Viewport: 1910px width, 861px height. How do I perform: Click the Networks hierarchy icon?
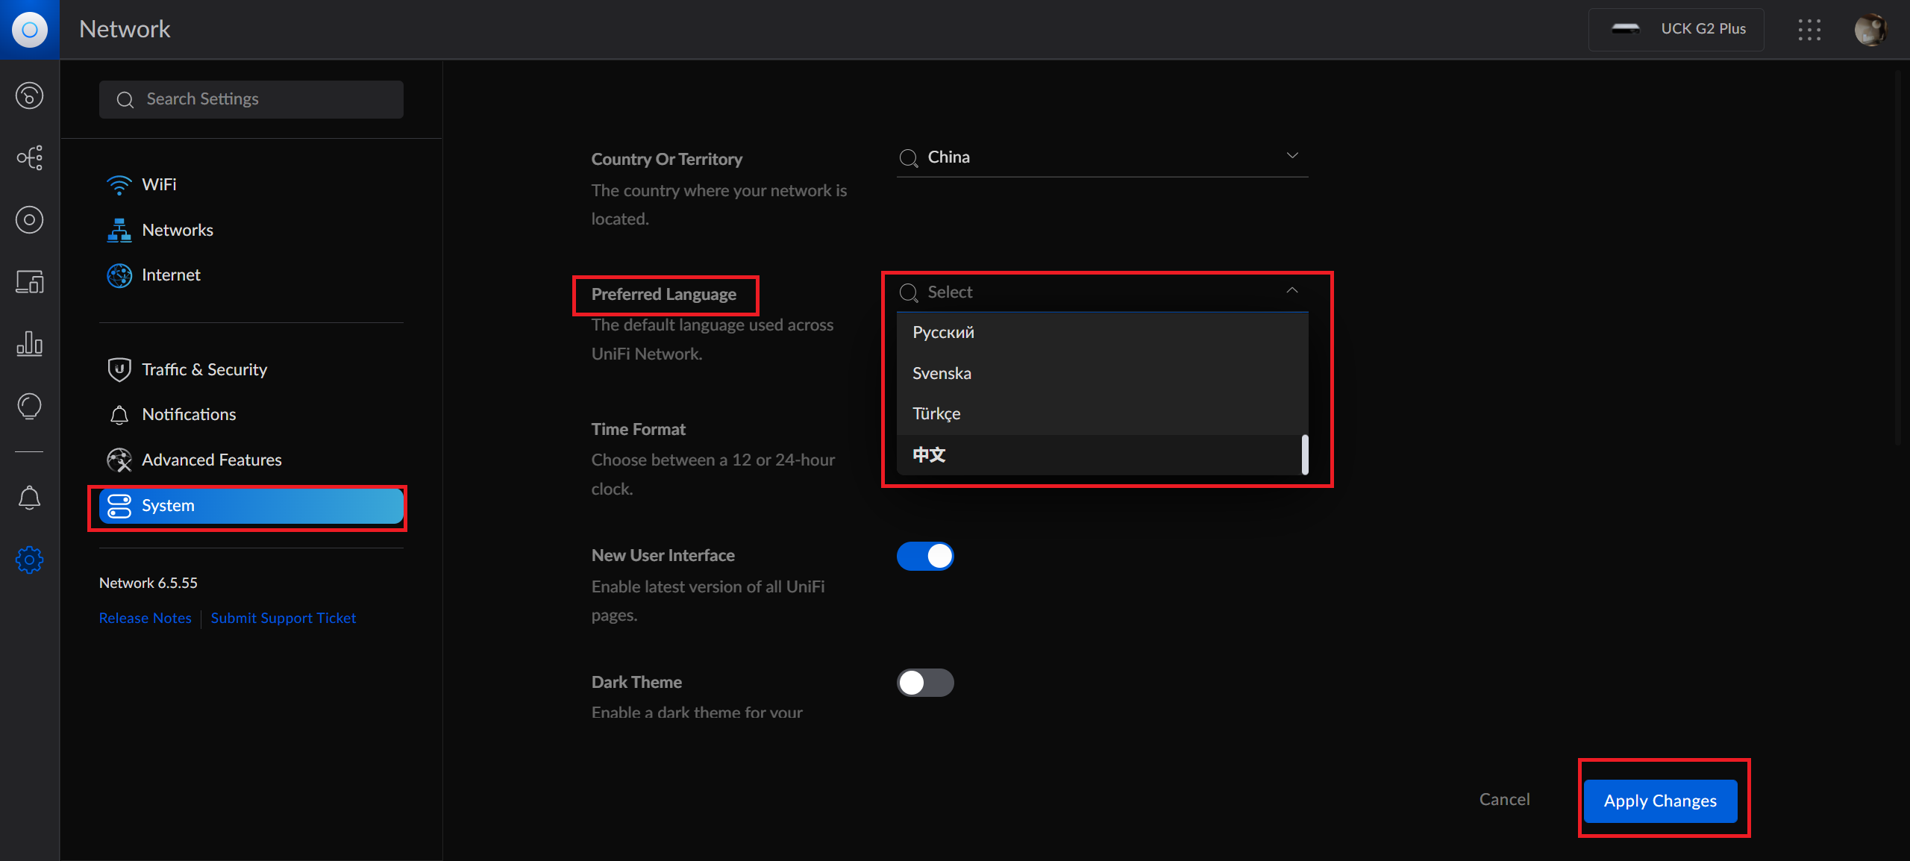click(119, 230)
